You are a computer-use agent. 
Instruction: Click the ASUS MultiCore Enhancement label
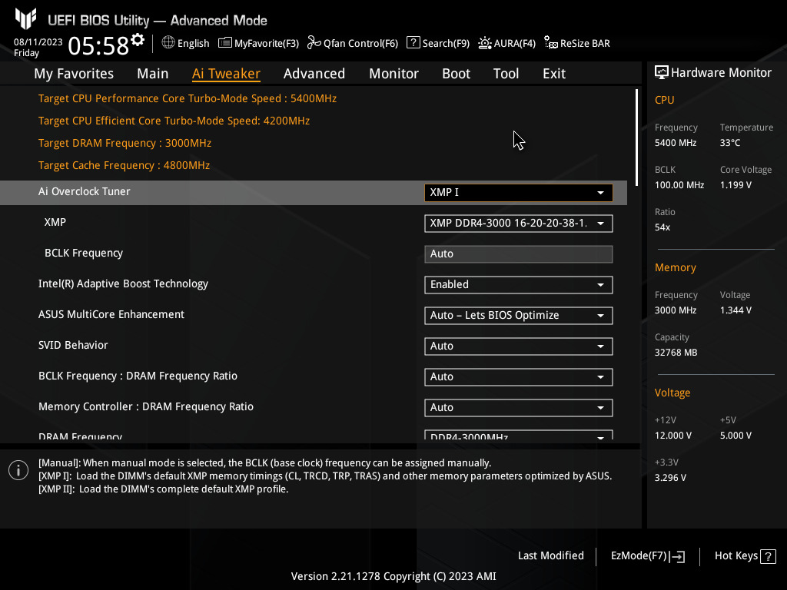[111, 314]
